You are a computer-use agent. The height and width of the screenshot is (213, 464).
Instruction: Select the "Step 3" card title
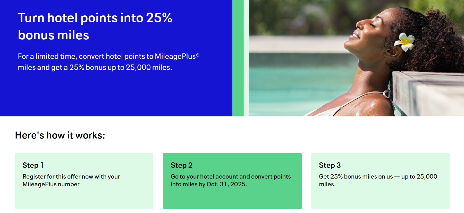tap(330, 165)
